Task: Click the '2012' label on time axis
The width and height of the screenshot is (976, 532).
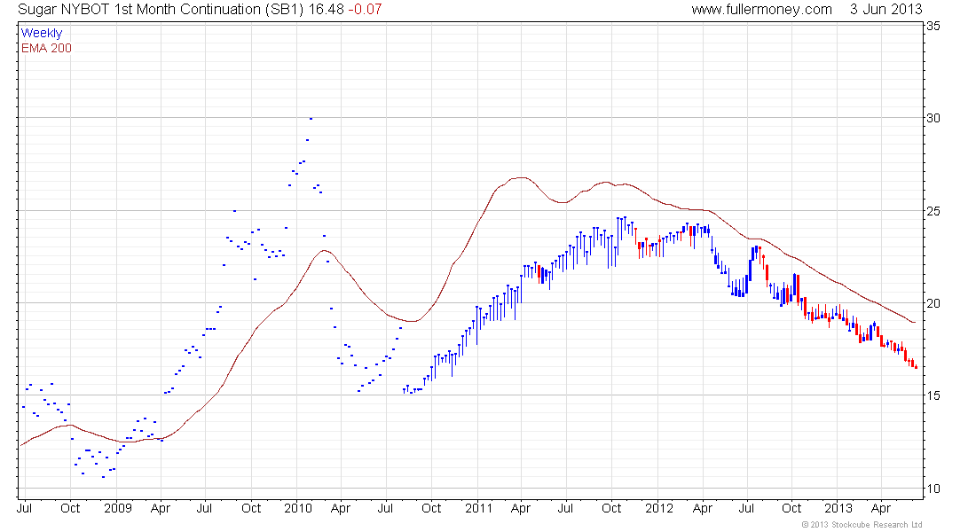Action: coord(659,508)
